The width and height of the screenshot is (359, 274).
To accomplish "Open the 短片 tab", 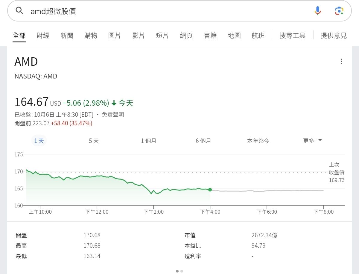I will (x=162, y=36).
